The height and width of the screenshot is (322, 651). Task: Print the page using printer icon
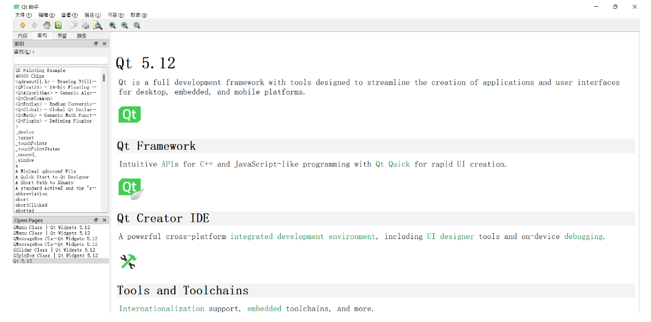pos(86,25)
